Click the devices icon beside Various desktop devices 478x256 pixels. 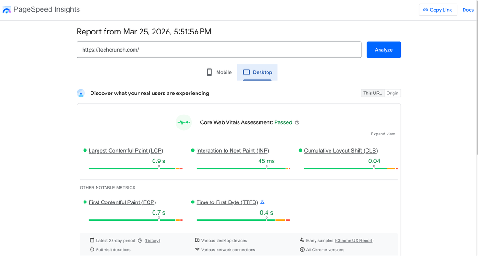tap(197, 240)
